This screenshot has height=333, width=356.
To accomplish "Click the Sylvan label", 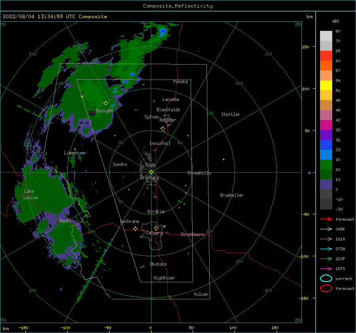I will 151,117.
